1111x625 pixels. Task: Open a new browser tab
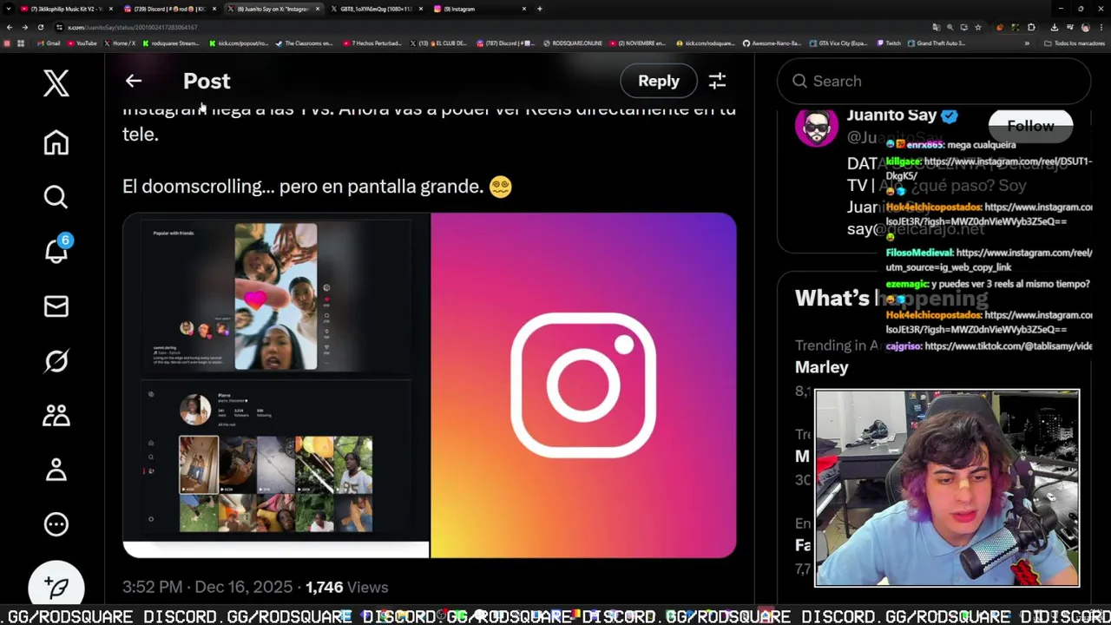tap(540, 9)
